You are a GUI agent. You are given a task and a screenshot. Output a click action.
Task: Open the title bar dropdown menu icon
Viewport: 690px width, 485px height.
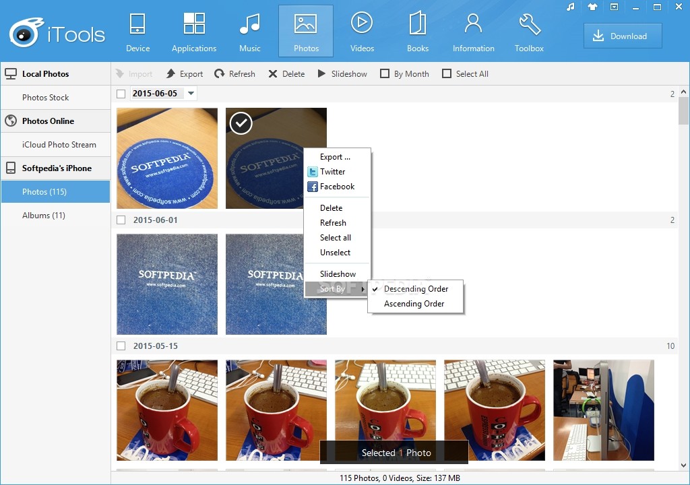pos(614,7)
